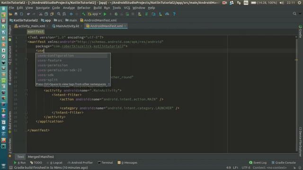
Task: Toggle the Project tool window side tab
Action: 10,33
